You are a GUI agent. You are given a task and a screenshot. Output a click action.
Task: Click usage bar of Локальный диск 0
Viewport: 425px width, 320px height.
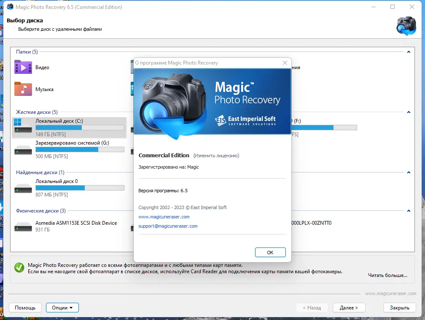[x=80, y=188]
